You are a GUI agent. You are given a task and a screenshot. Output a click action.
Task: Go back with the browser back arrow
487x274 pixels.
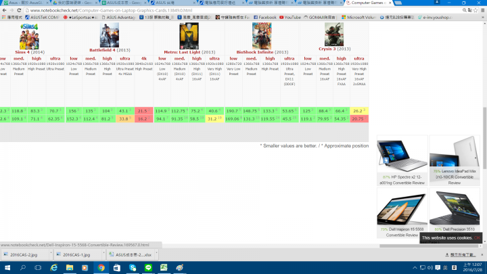click(x=4, y=10)
